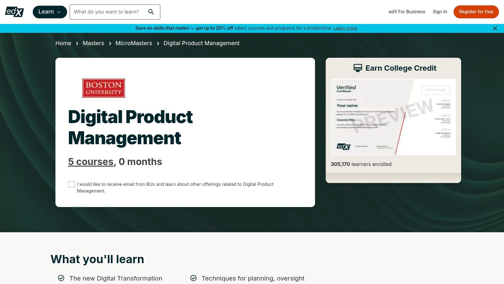Click the edX logo to go home
The height and width of the screenshot is (284, 504).
click(14, 12)
